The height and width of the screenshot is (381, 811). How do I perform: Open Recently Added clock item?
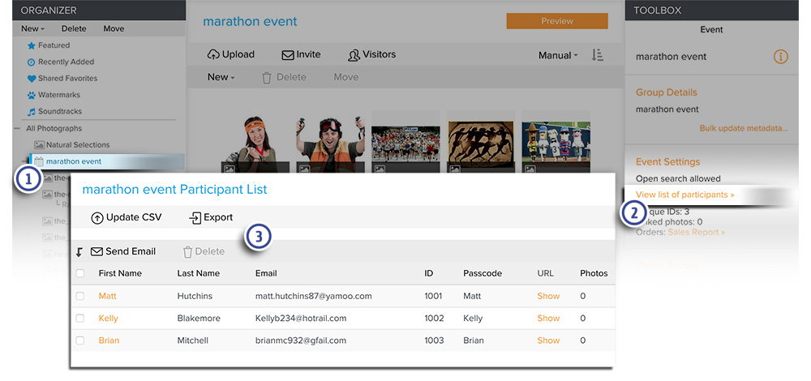coord(61,62)
